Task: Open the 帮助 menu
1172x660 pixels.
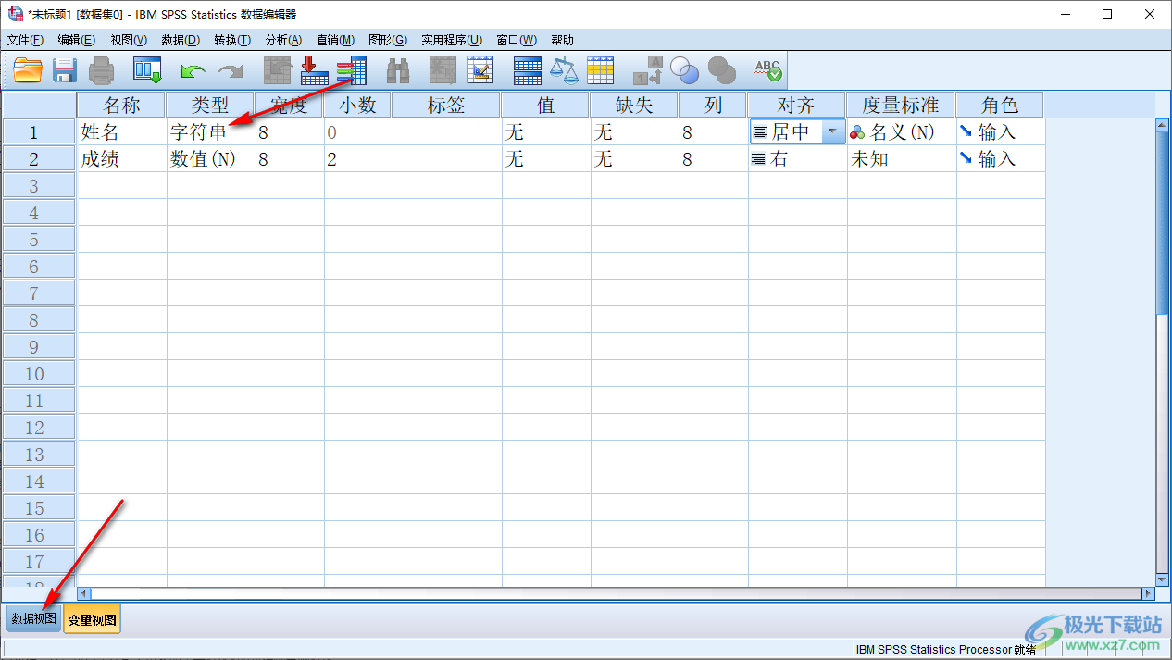Action: [562, 40]
